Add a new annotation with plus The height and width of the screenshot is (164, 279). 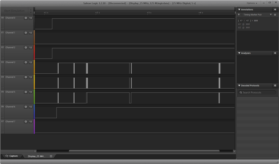point(275,9)
